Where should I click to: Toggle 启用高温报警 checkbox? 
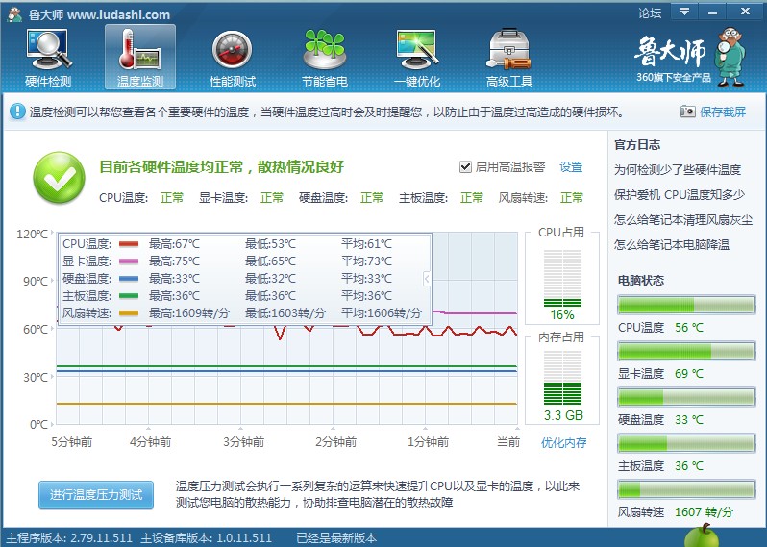465,167
